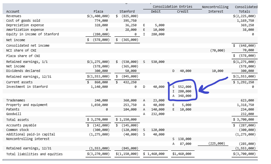This screenshot has width=271, height=164.
Task: Select consolidated current assets $1,292,250
Action: 244,82
